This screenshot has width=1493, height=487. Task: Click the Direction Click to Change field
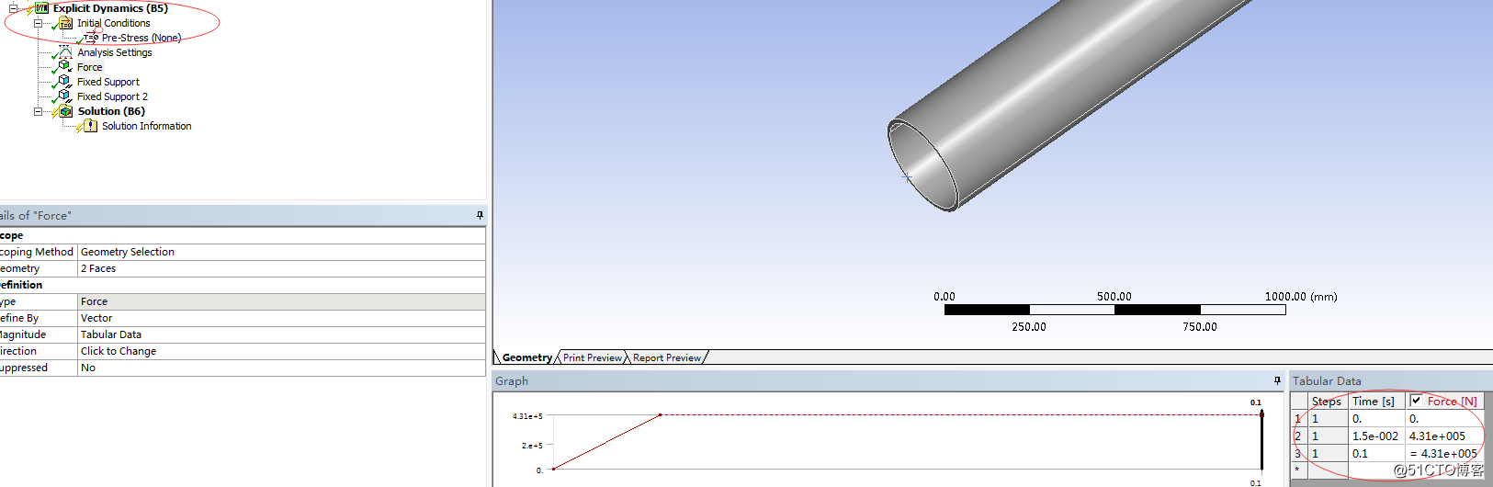point(281,351)
